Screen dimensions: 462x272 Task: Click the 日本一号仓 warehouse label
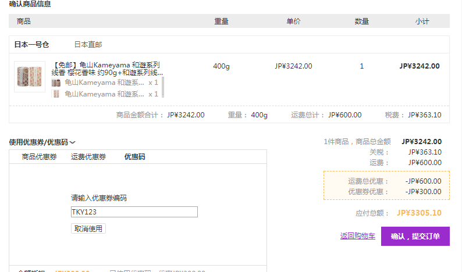32,45
